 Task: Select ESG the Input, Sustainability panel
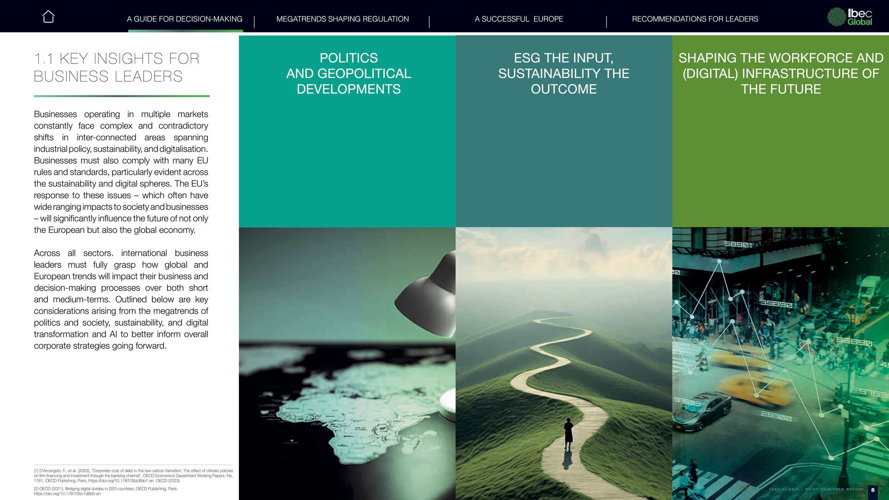coord(563,74)
